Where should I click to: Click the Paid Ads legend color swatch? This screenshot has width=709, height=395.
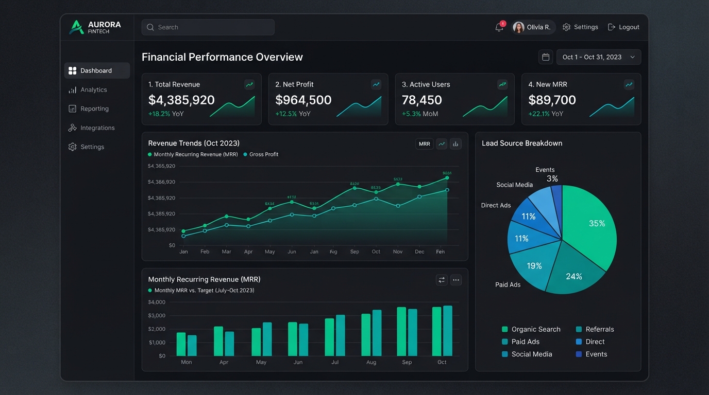coord(505,342)
